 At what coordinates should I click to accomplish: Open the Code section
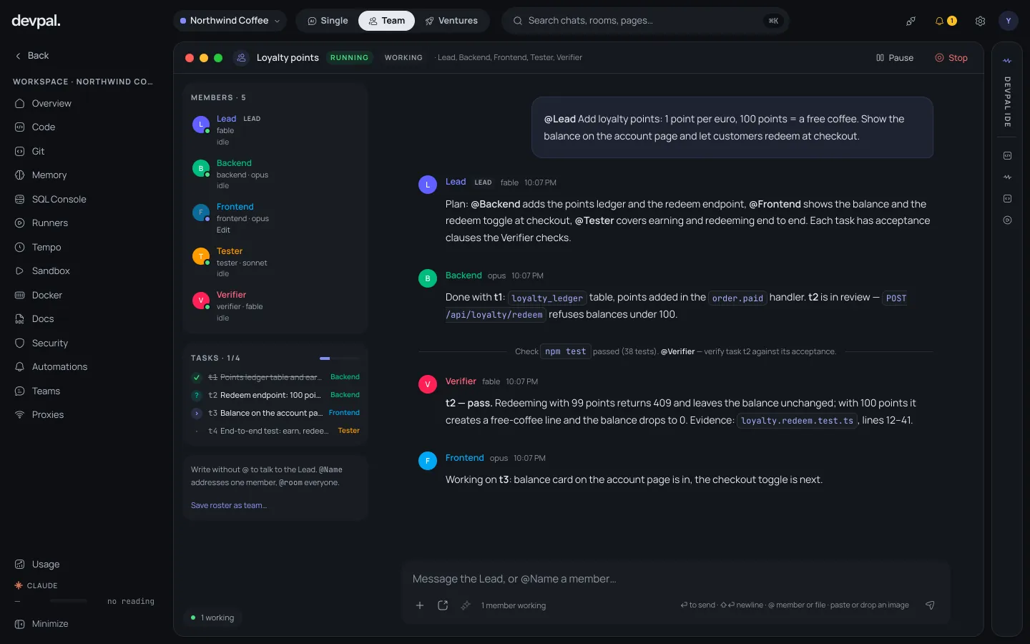[x=43, y=127]
